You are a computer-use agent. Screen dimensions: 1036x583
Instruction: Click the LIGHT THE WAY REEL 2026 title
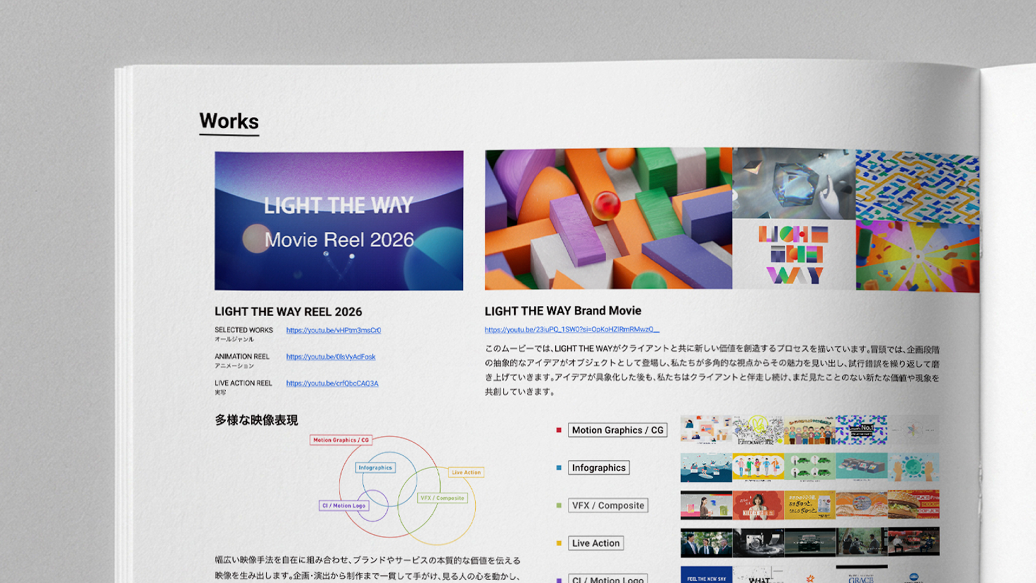tap(288, 312)
